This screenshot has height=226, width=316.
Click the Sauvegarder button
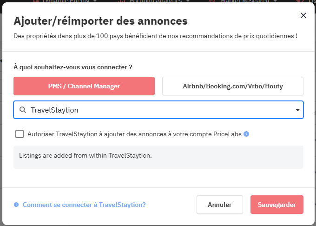(276, 205)
